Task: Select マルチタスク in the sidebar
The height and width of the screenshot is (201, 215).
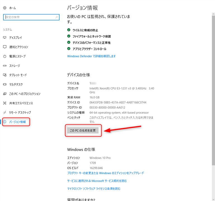Action: tap(16, 84)
